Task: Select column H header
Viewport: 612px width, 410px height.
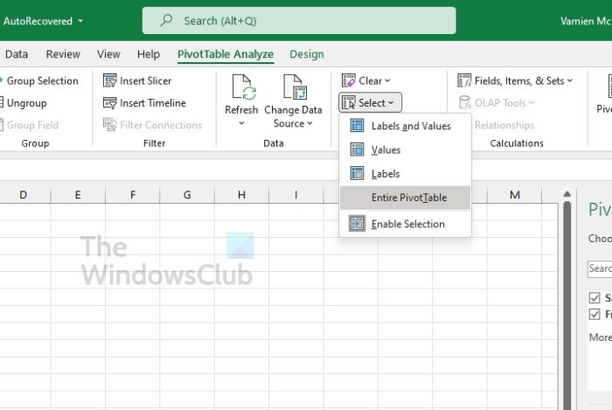Action: point(241,195)
